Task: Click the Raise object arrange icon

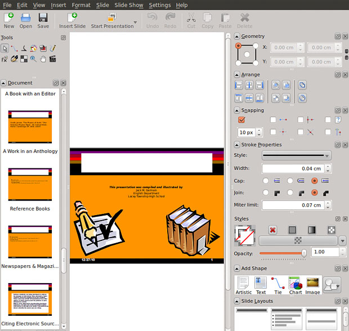Action: tap(286, 85)
